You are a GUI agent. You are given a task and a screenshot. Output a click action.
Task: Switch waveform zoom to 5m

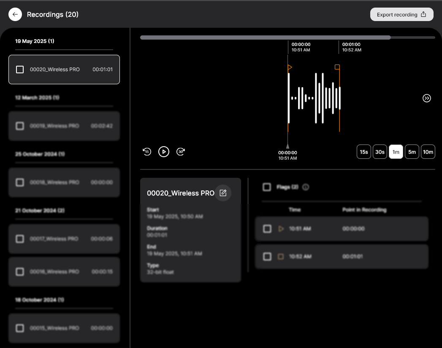412,152
